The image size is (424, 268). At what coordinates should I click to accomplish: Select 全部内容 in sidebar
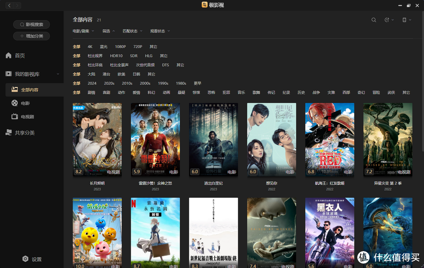[x=35, y=90]
